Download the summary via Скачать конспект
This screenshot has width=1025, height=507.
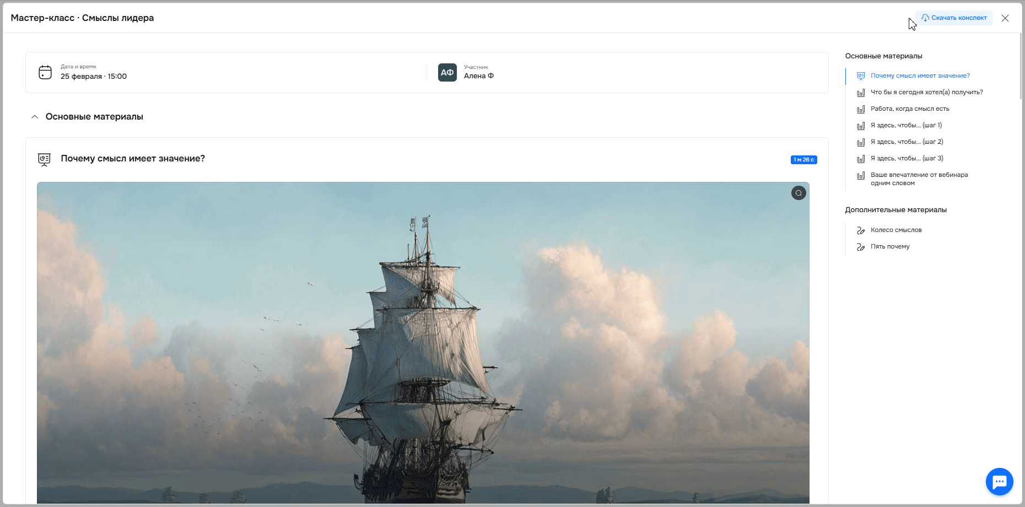954,18
